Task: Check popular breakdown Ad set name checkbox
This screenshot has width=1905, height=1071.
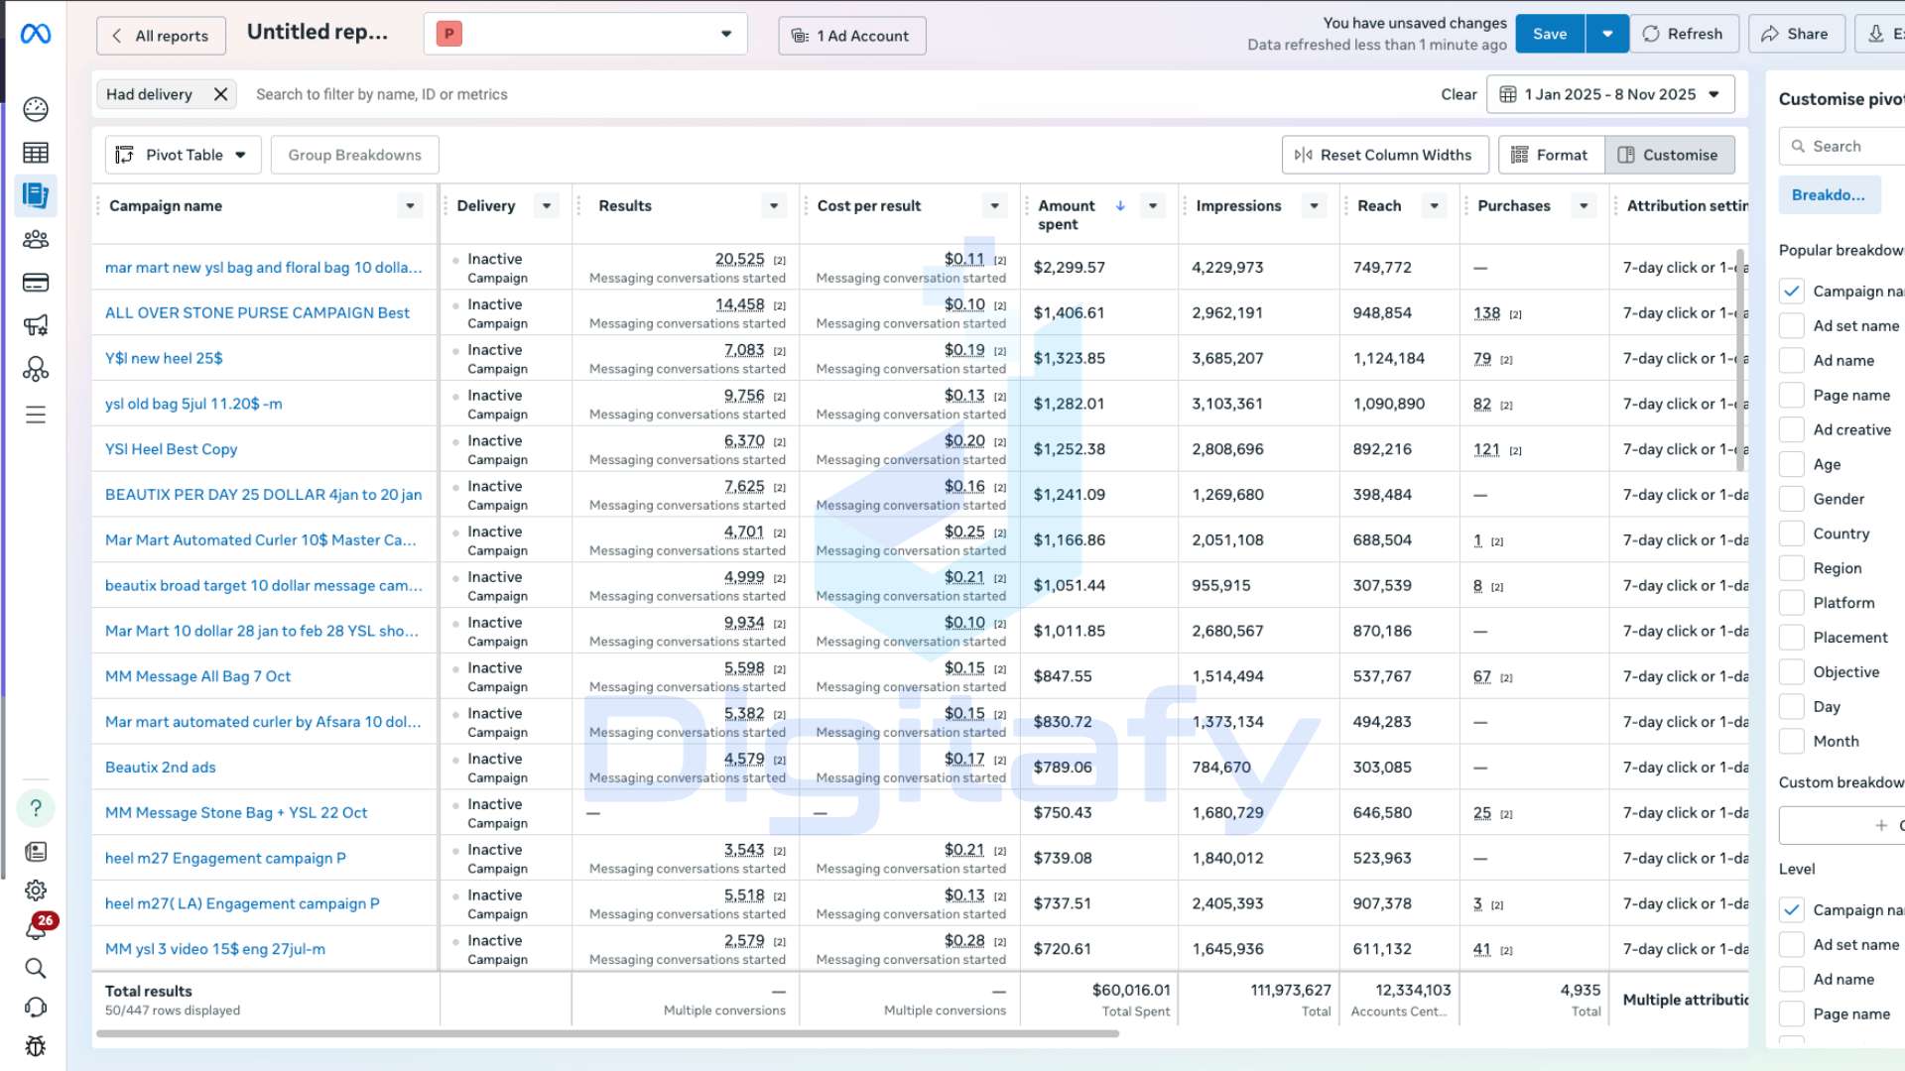Action: (1791, 325)
